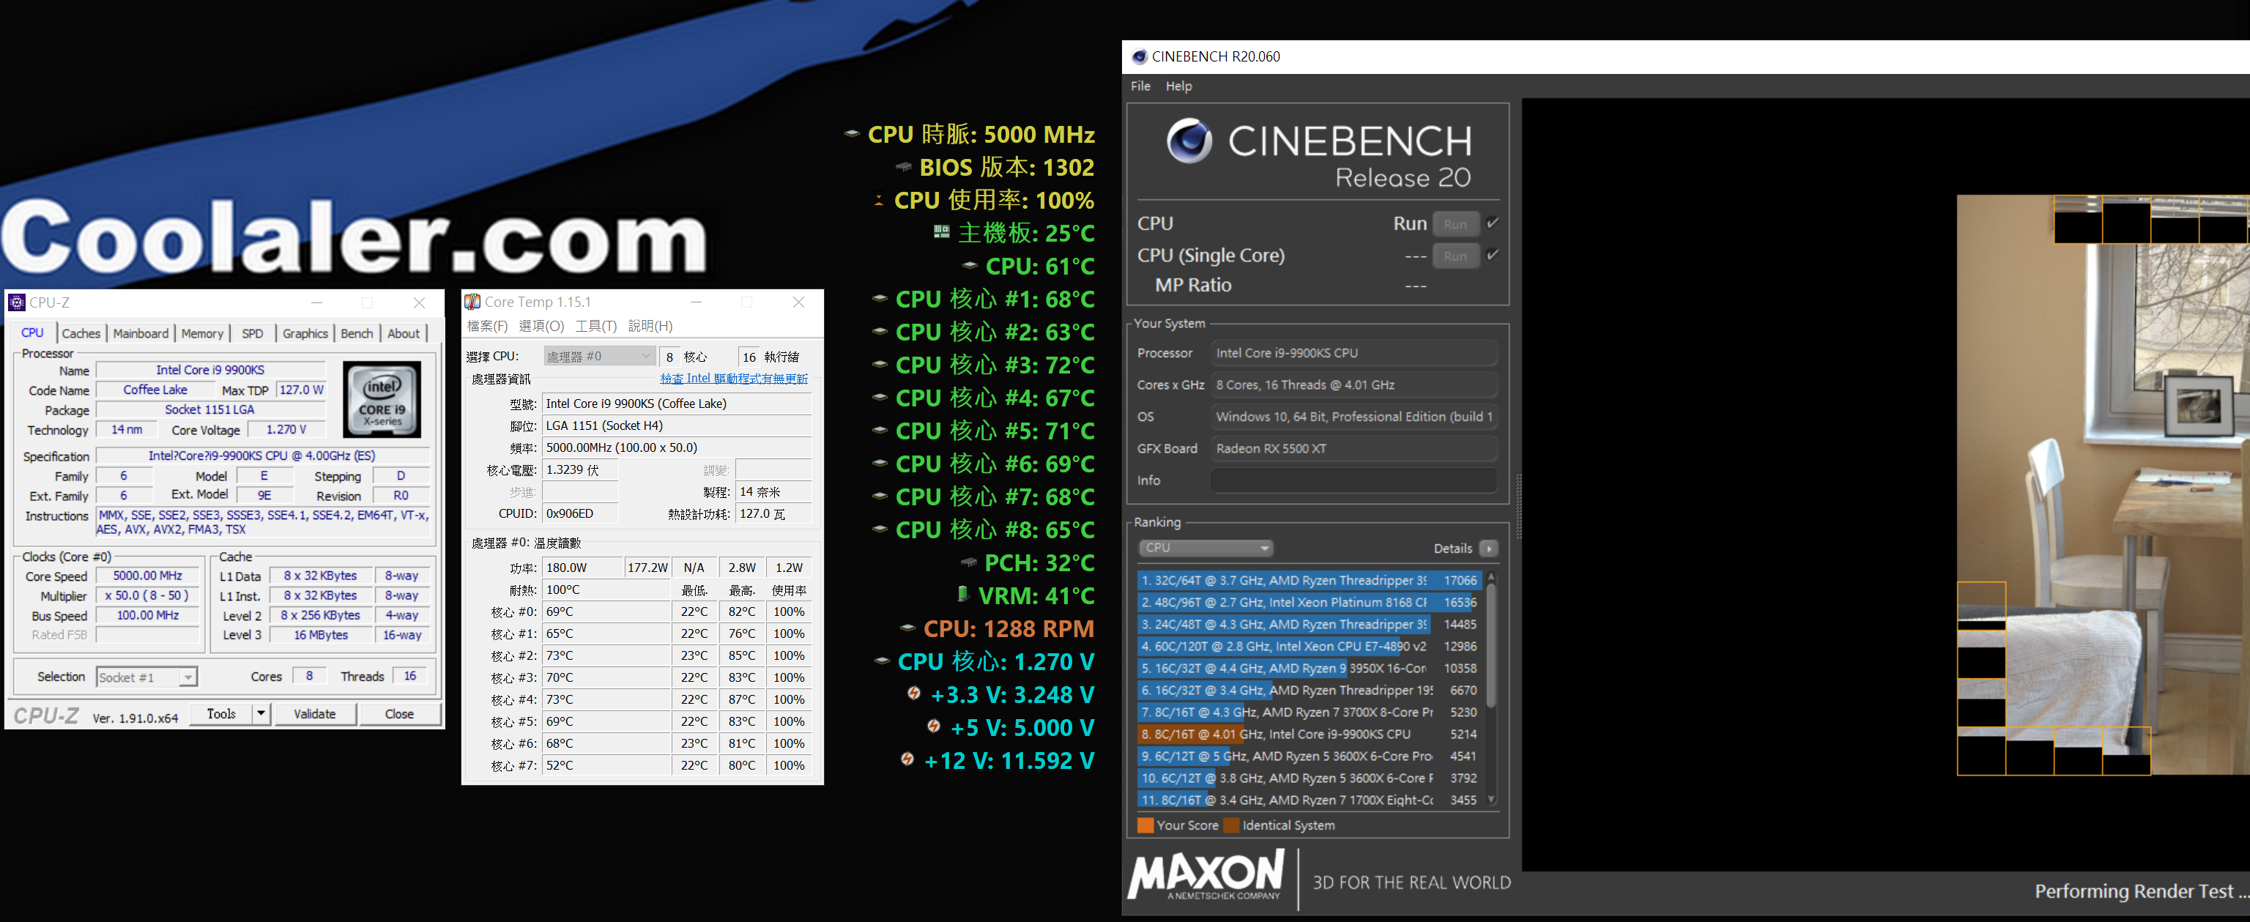2250x922 pixels.
Task: Click the Core Temp 1.3239 voltage value
Action: coord(581,469)
